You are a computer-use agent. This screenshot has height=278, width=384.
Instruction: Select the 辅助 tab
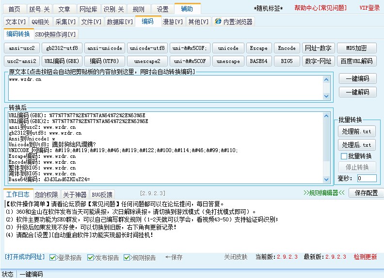[187, 9]
